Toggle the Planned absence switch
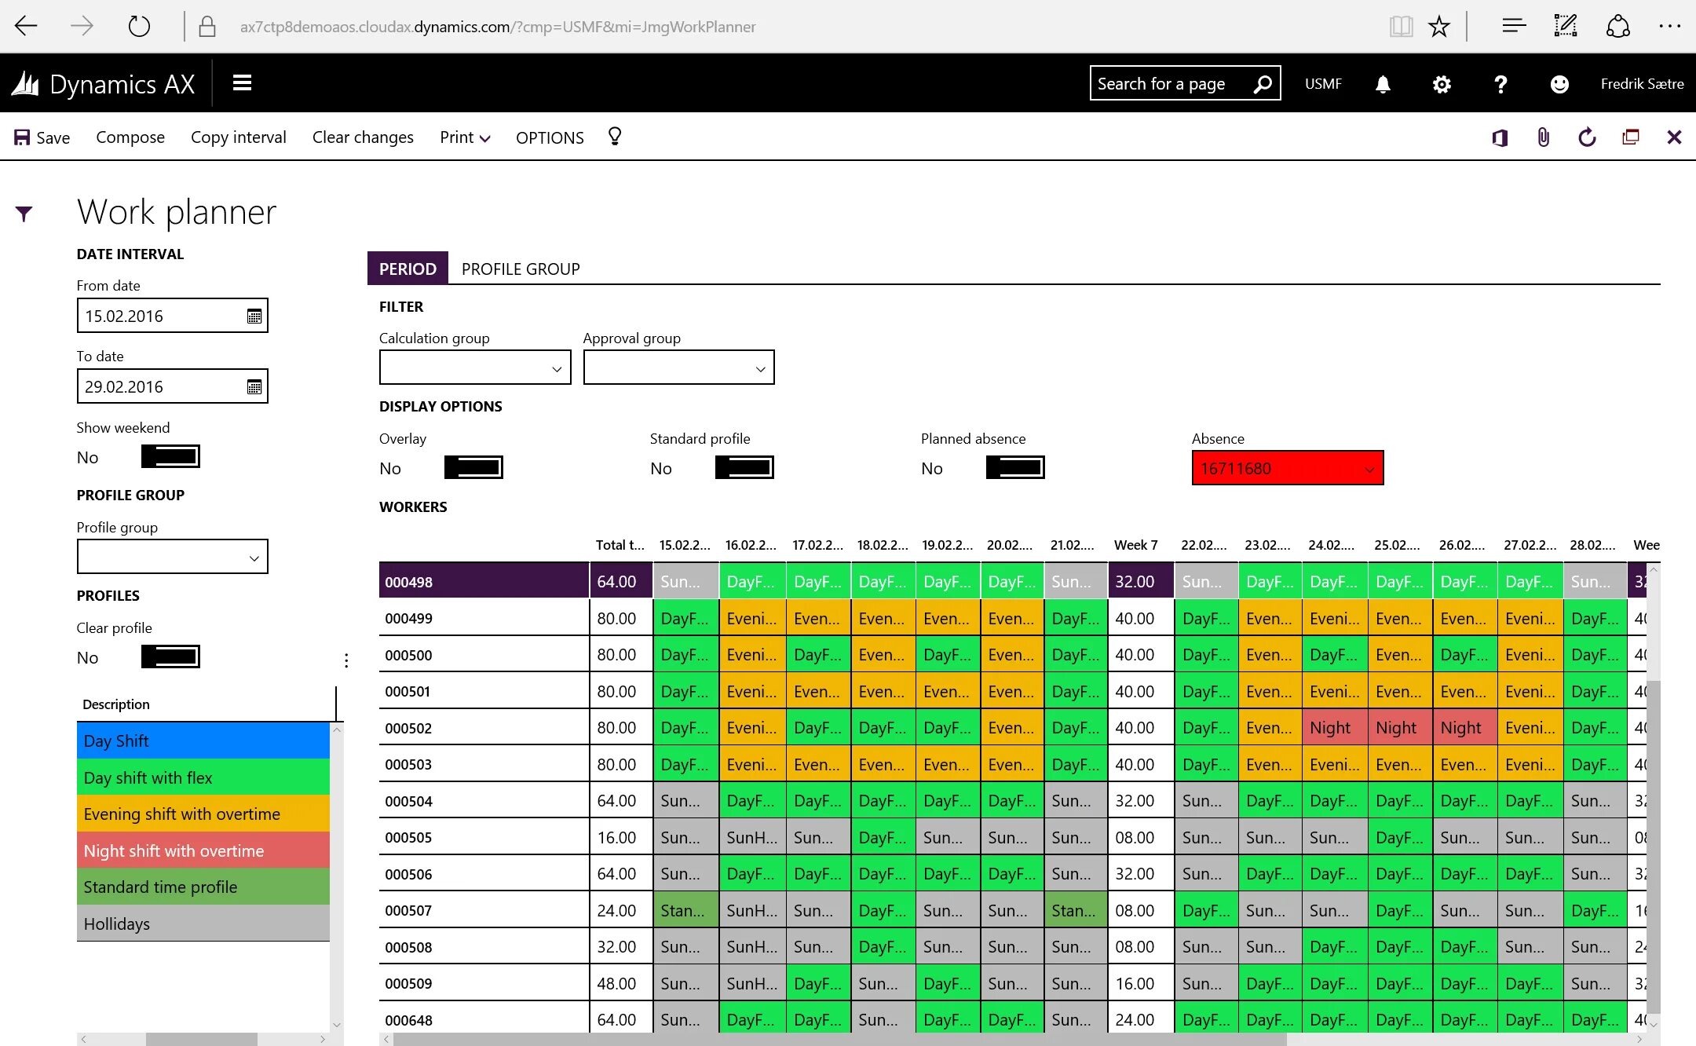The width and height of the screenshot is (1696, 1046). [1015, 468]
